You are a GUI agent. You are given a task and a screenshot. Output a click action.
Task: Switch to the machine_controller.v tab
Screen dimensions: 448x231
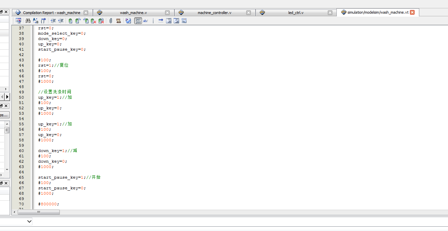tap(214, 13)
